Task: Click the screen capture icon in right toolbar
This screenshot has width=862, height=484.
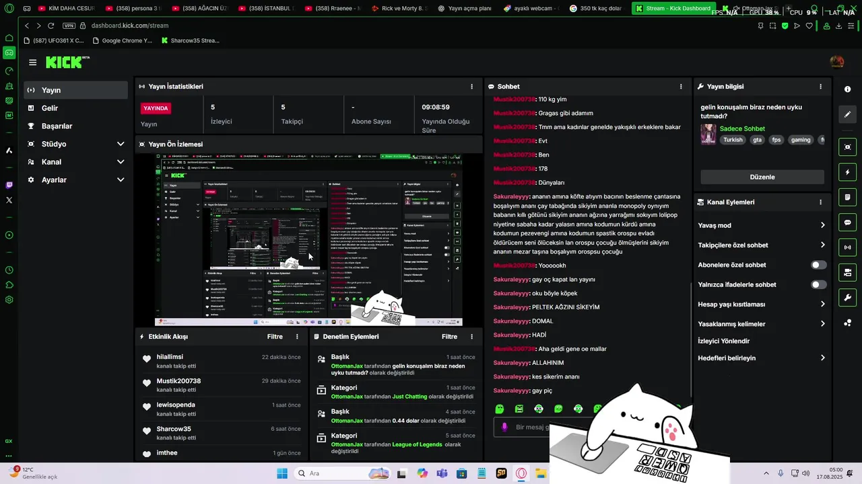Action: coord(847,147)
